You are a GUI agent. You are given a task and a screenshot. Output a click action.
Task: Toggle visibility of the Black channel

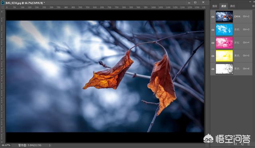click(x=213, y=69)
